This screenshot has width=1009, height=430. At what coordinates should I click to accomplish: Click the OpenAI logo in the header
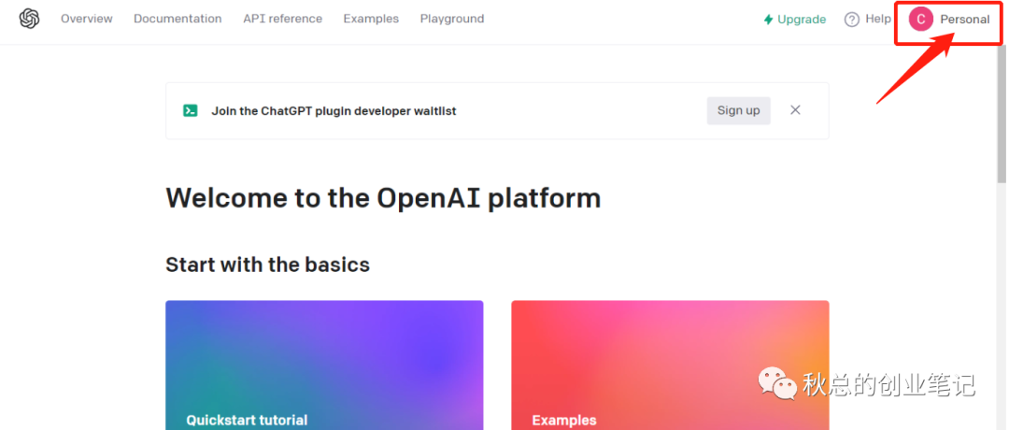click(30, 19)
